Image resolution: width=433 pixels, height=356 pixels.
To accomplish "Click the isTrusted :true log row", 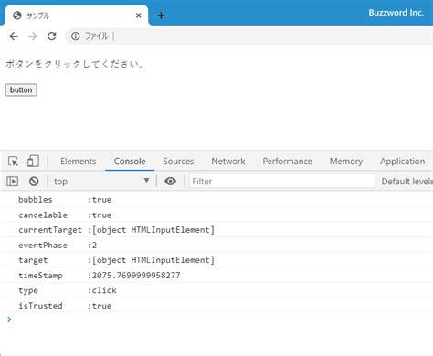I will coord(216,306).
